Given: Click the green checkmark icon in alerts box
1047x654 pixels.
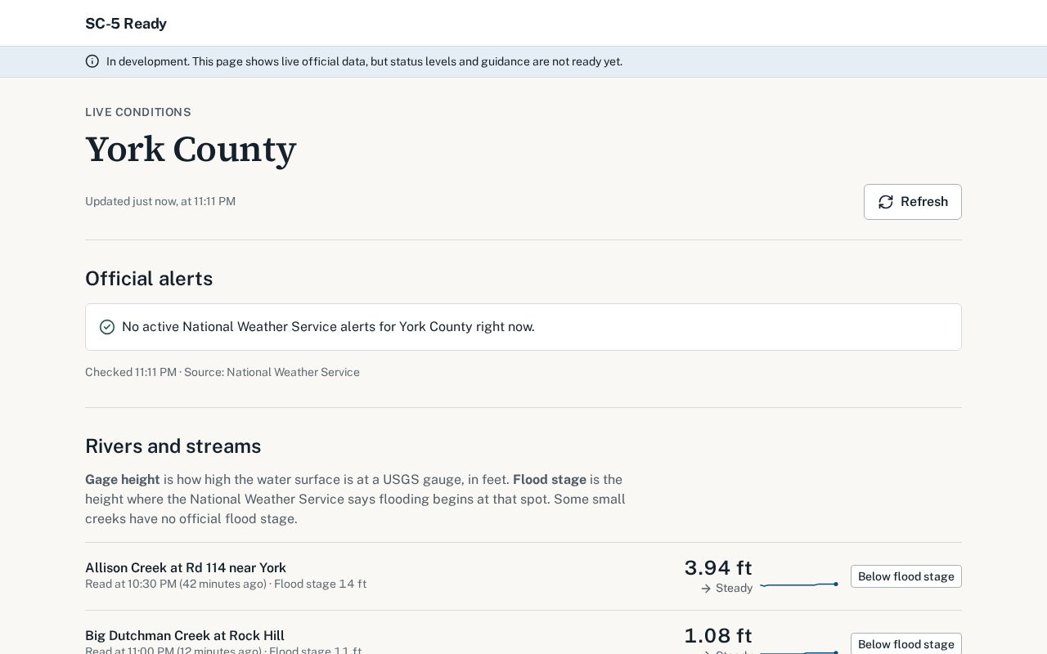Looking at the screenshot, I should click(107, 327).
